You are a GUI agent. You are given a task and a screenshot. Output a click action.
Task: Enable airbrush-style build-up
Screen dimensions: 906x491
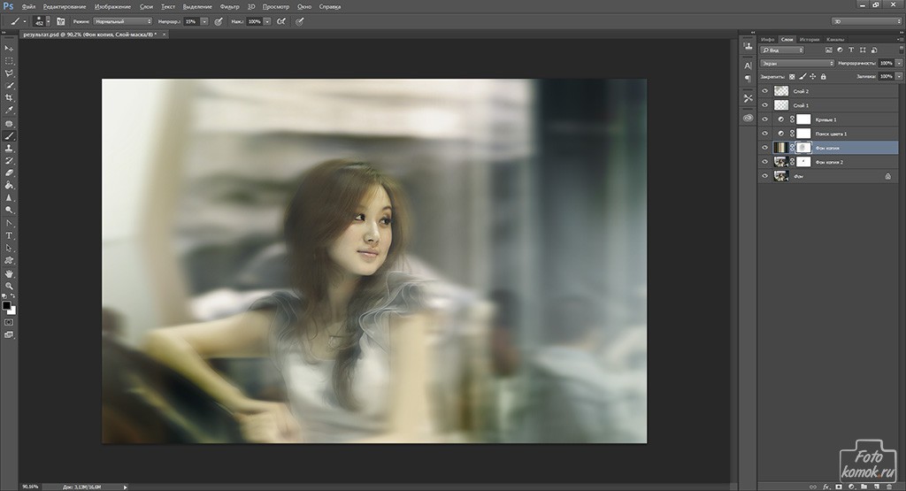pyautogui.click(x=281, y=21)
